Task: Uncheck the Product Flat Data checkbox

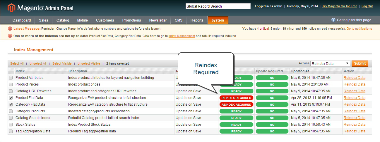Action: (x=11, y=98)
